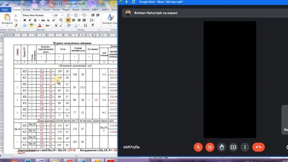Click the Word icon on the Windows taskbar
The height and width of the screenshot is (162, 288).
pos(83,161)
